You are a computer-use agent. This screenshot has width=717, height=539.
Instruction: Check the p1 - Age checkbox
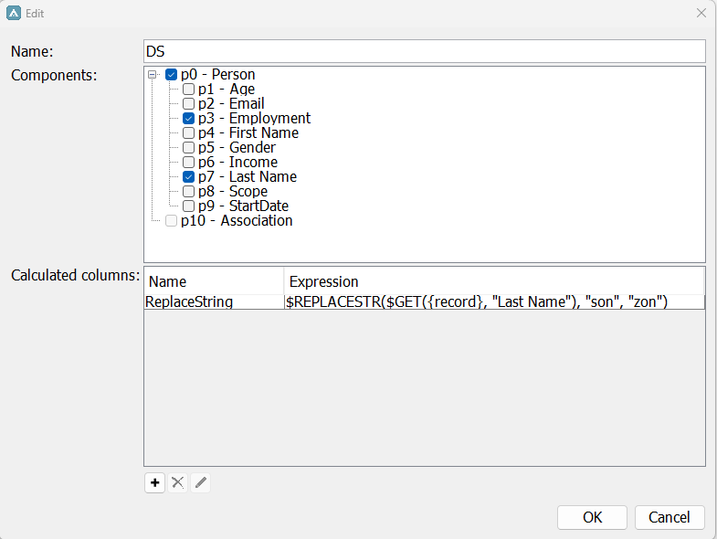[x=188, y=90]
